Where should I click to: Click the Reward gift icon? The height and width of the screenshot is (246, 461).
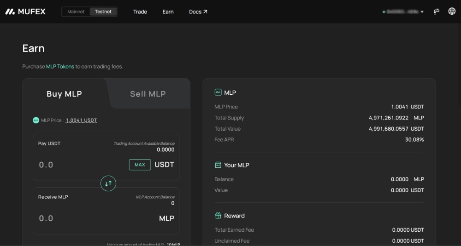(218, 216)
